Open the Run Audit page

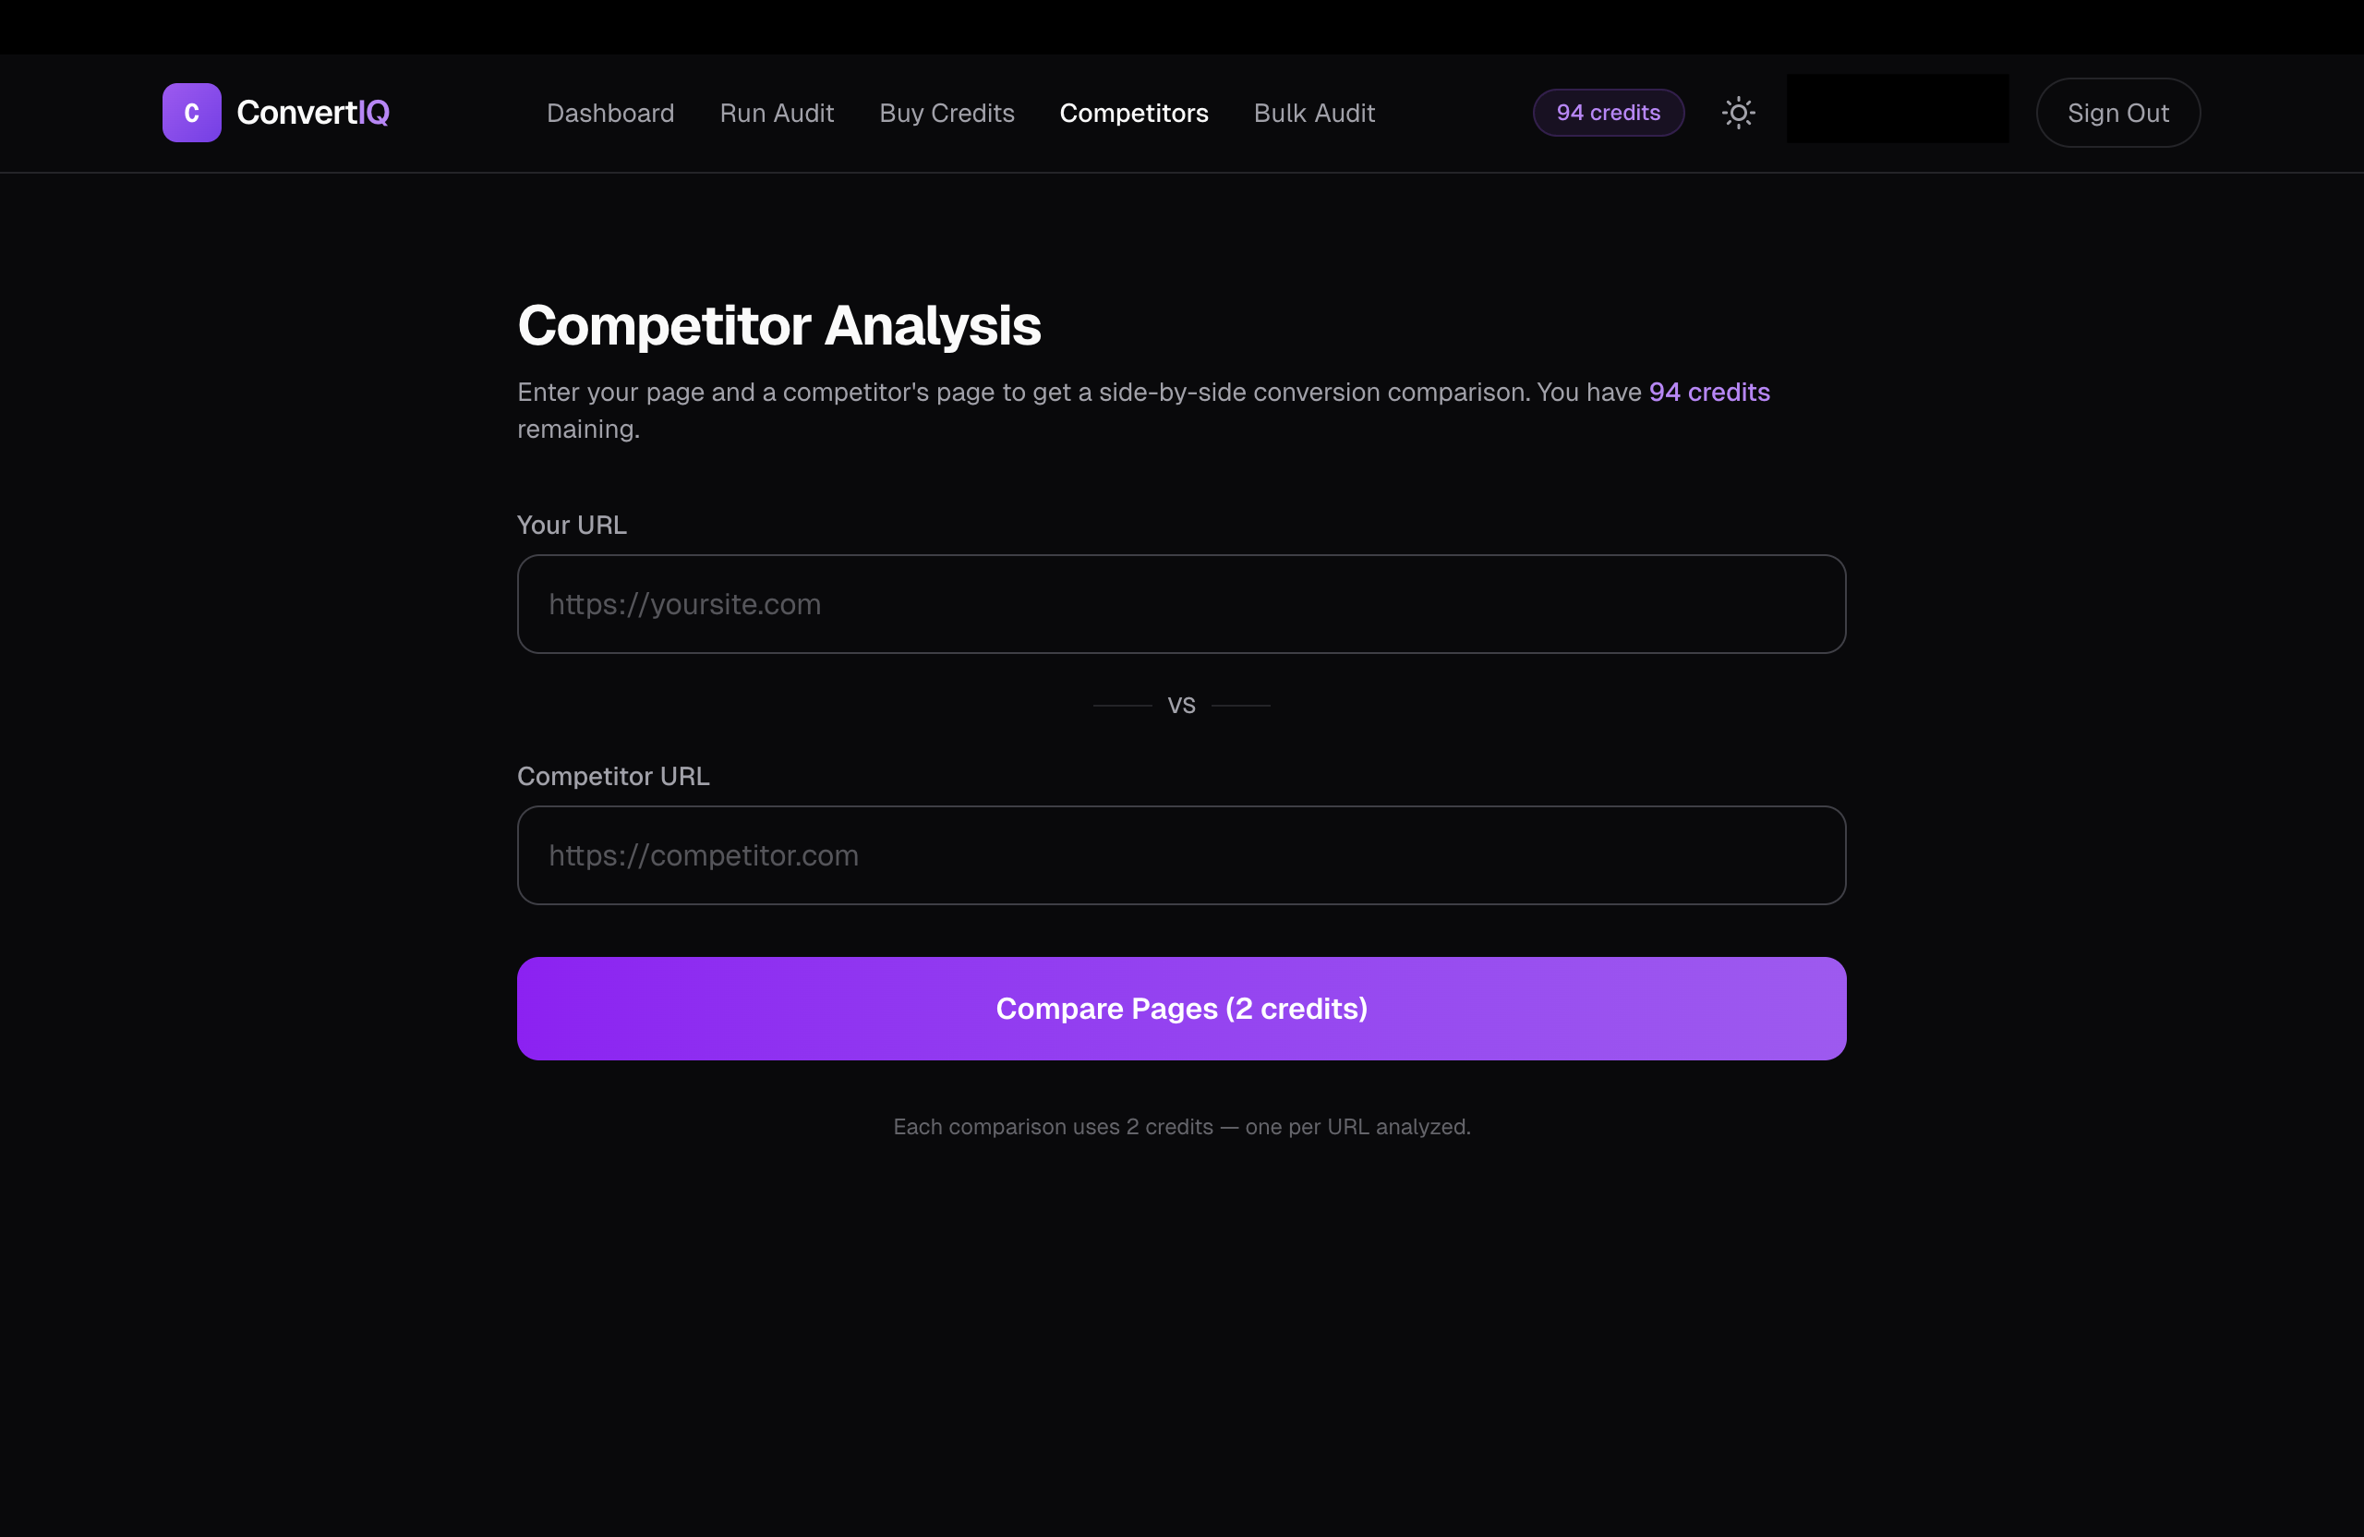tap(777, 114)
